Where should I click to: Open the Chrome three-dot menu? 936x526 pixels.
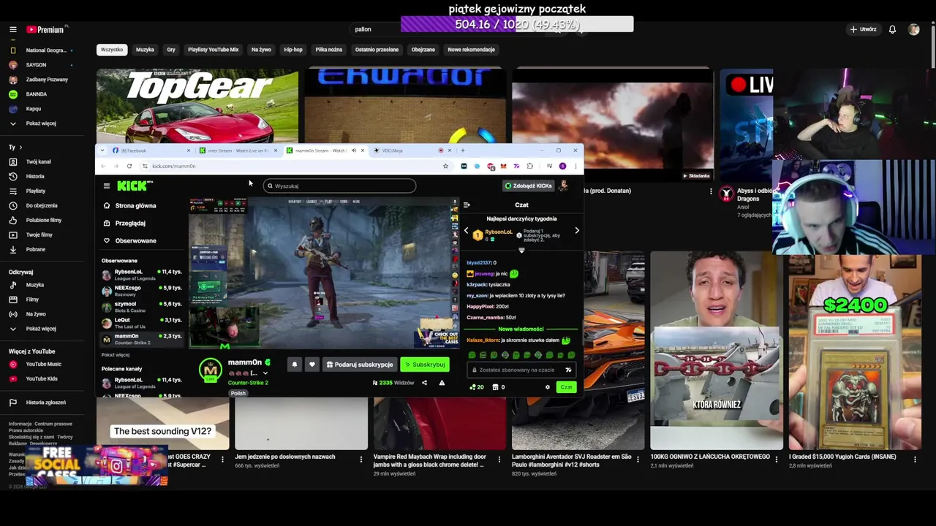(575, 166)
